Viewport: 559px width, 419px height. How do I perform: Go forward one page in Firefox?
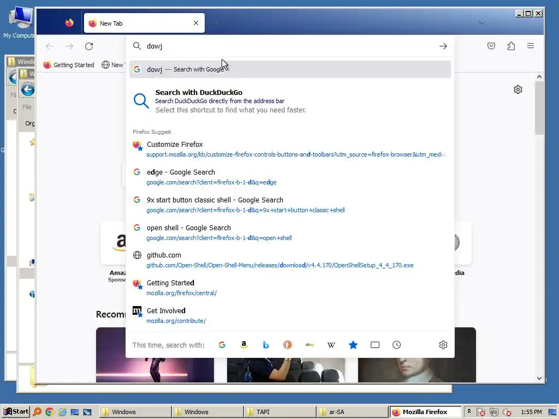(69, 46)
